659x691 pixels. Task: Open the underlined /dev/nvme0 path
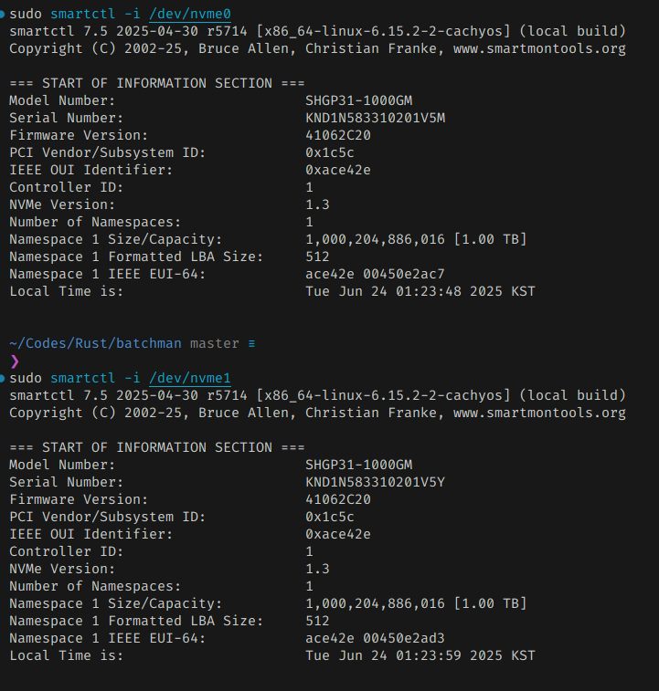[x=190, y=14]
